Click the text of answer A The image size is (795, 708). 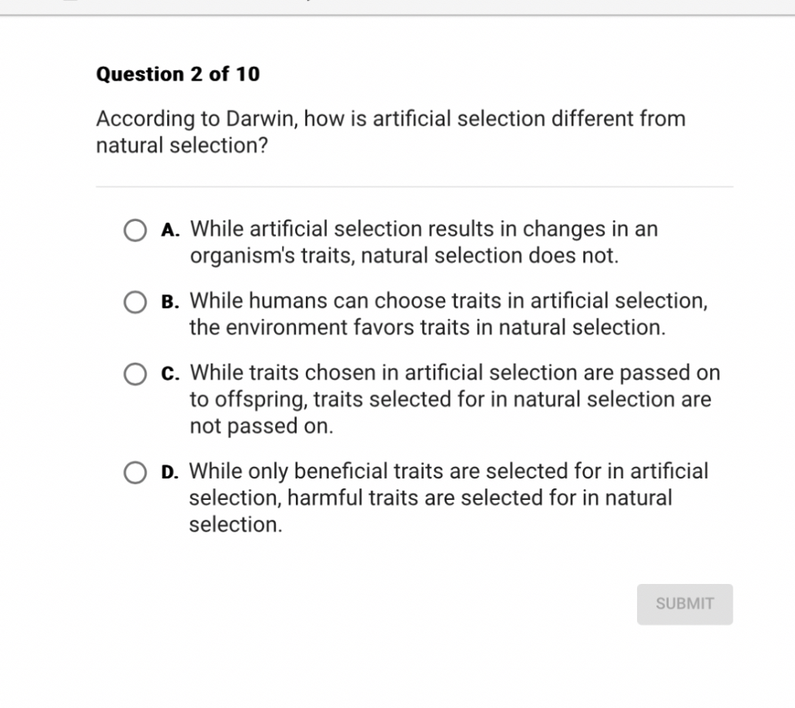423,241
